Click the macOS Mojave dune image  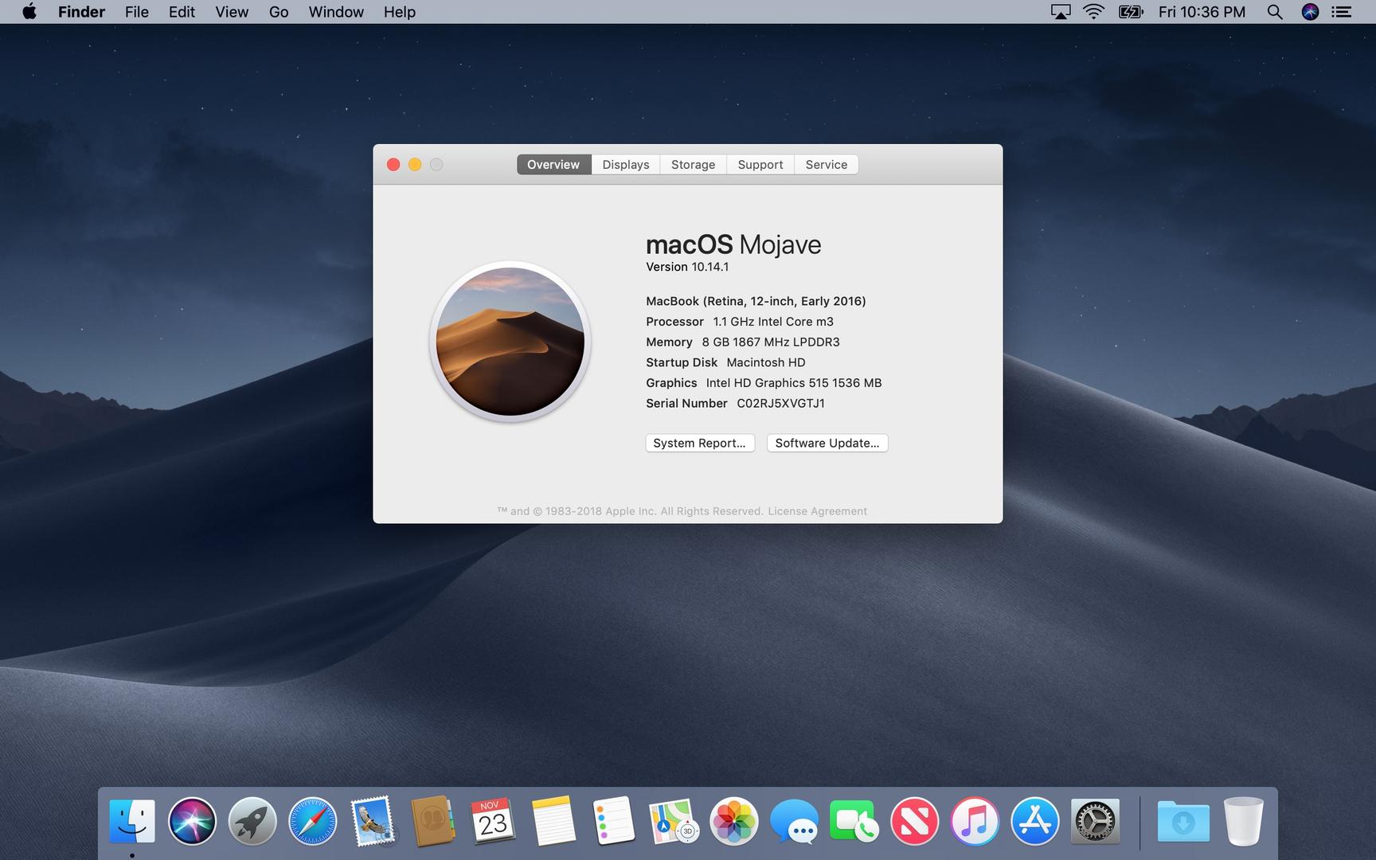tap(510, 342)
